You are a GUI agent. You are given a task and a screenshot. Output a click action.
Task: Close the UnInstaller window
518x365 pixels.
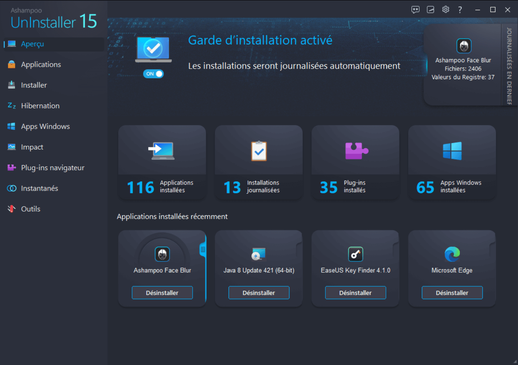click(507, 10)
